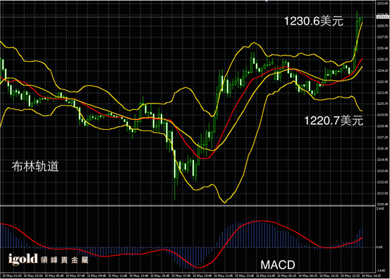Click the lowest long-wick candlestick near 1211
The height and width of the screenshot is (279, 390).
tap(175, 175)
